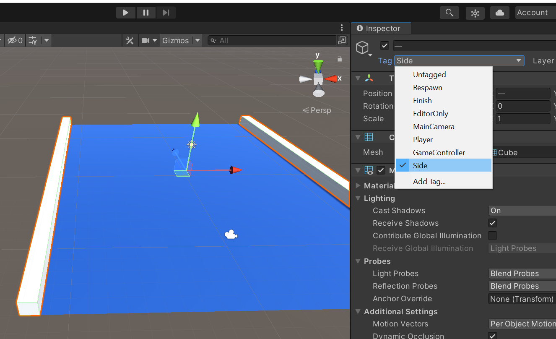Click the red X axis cone on orientation gizmo

point(331,78)
